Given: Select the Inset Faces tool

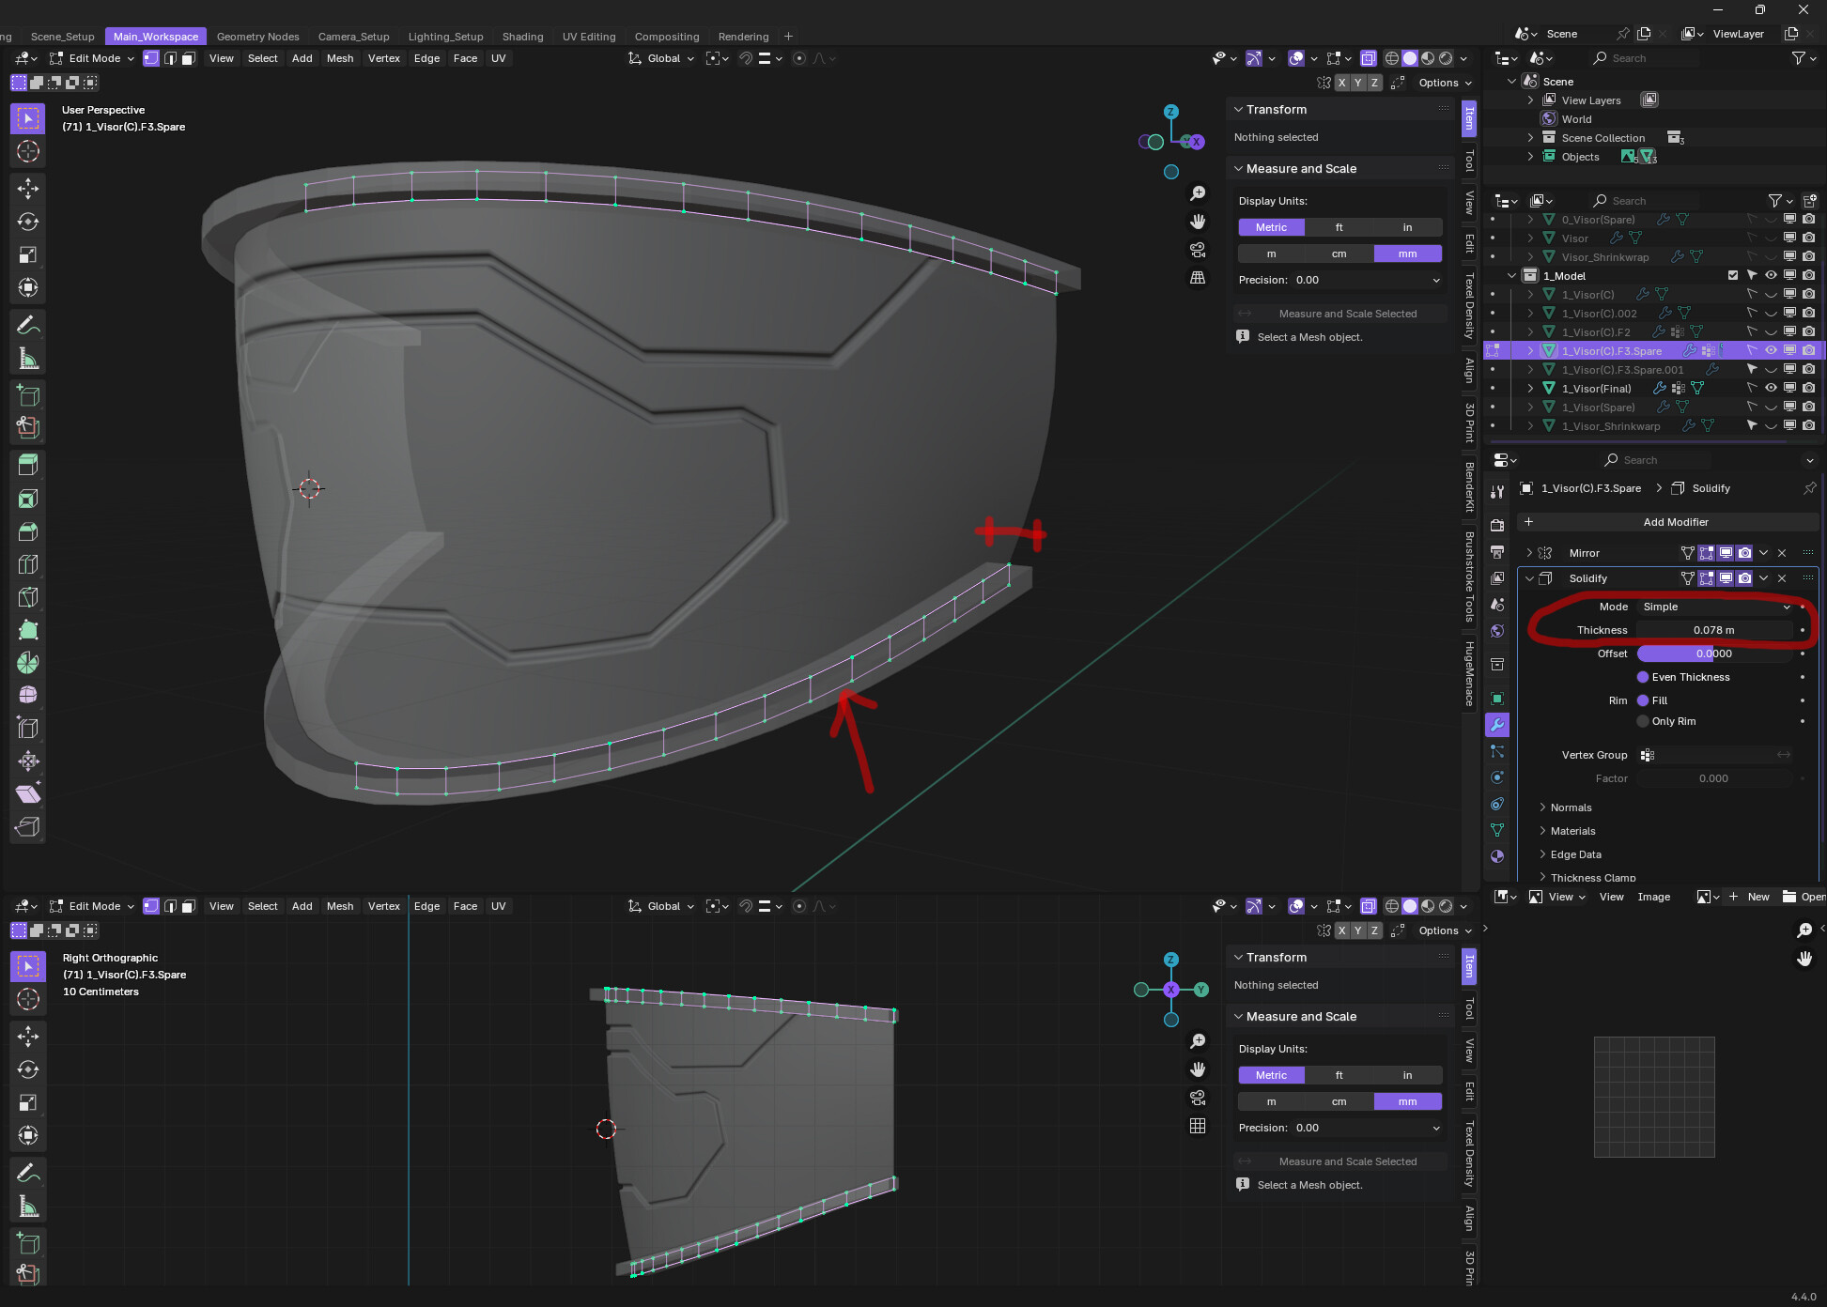Looking at the screenshot, I should [28, 499].
